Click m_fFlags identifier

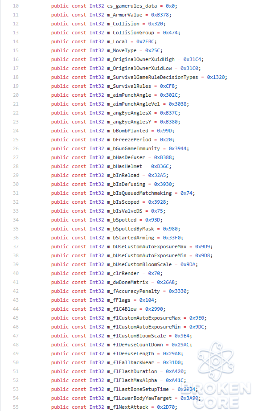[119, 300]
